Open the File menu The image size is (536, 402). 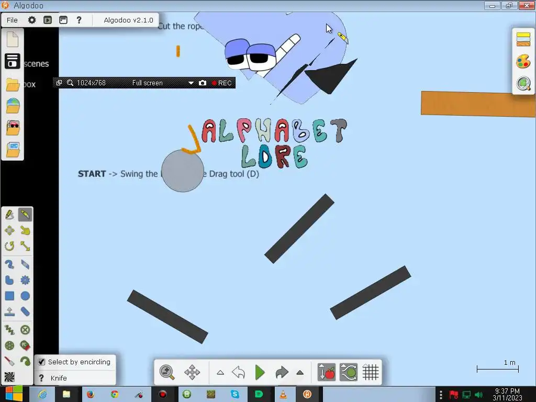[x=12, y=20]
